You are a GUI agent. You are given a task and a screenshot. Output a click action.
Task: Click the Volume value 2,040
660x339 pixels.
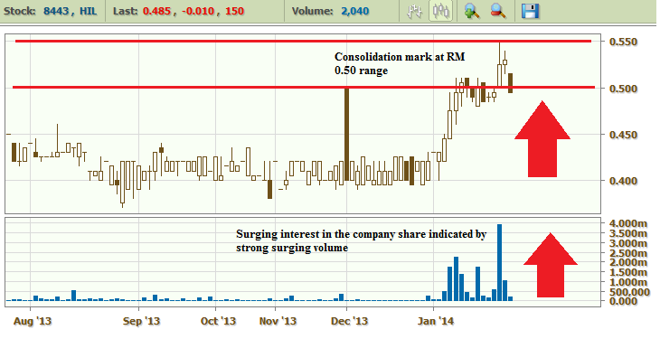(354, 11)
